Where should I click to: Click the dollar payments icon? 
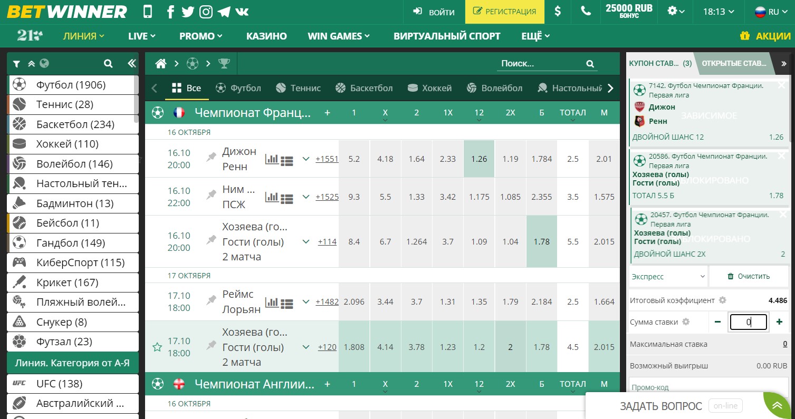pos(558,12)
